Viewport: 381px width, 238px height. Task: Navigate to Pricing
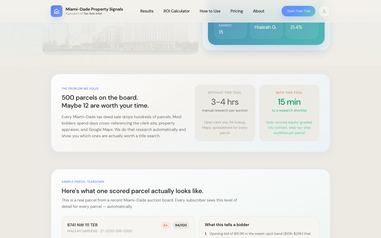[237, 11]
